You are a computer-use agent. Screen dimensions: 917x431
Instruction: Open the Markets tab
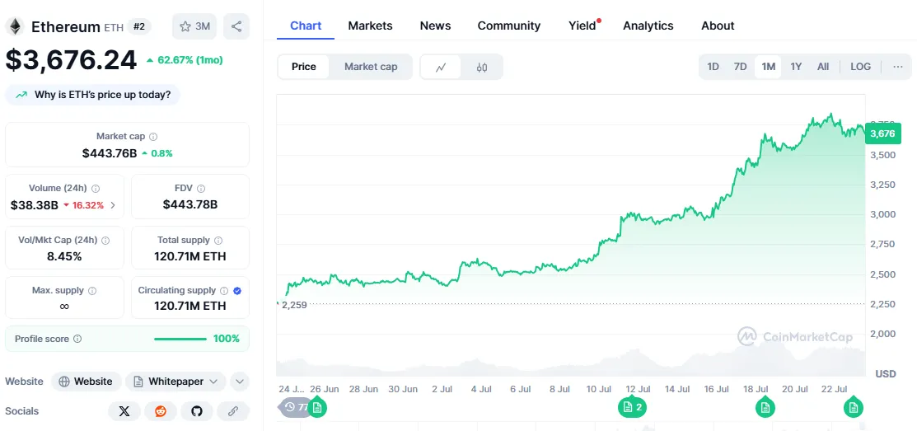point(370,26)
